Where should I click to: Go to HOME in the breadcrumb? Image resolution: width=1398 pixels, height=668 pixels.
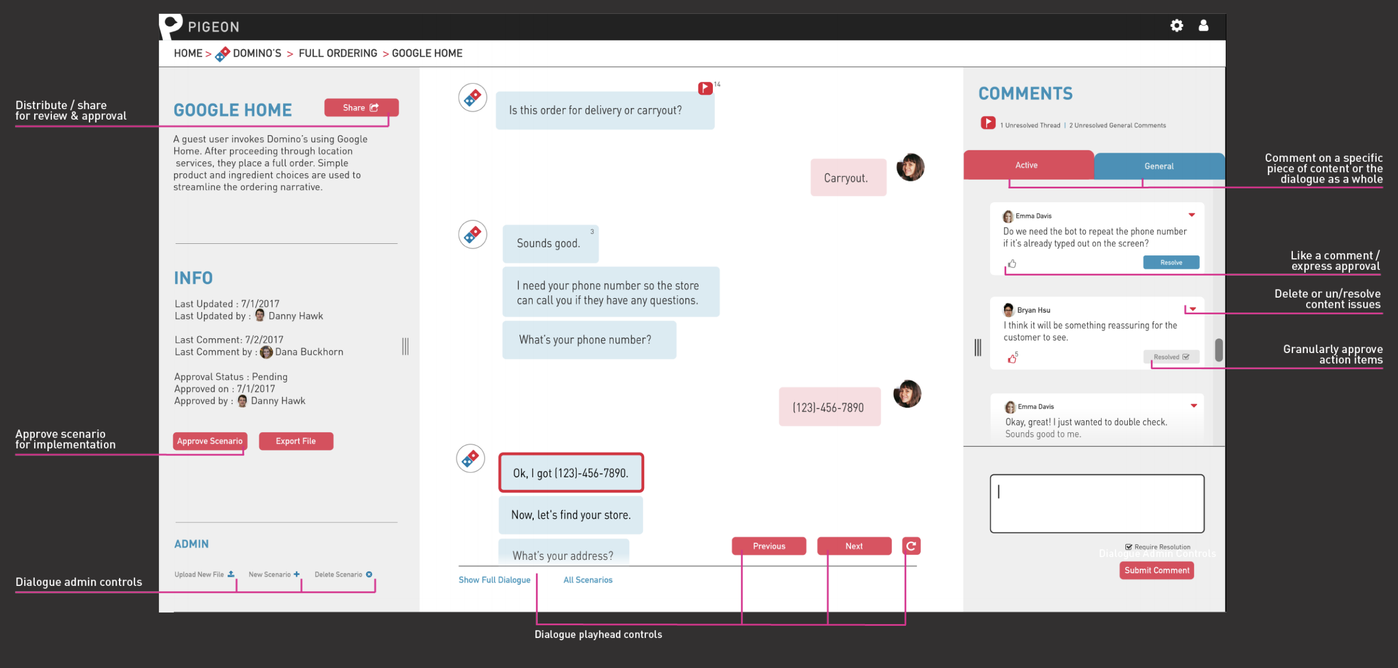pos(188,54)
